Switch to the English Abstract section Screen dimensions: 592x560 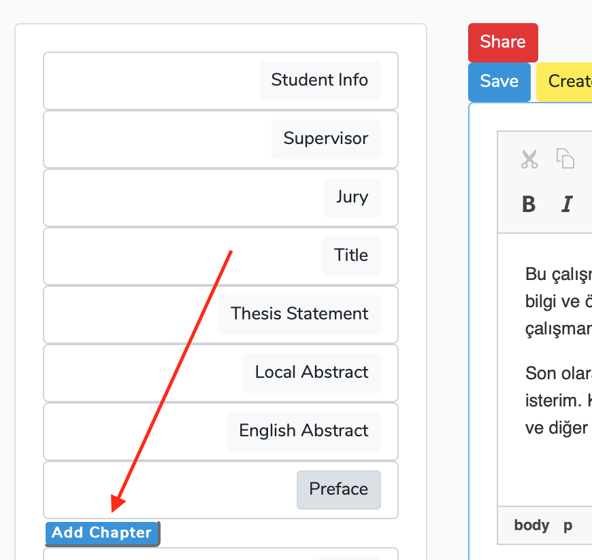[x=303, y=431]
